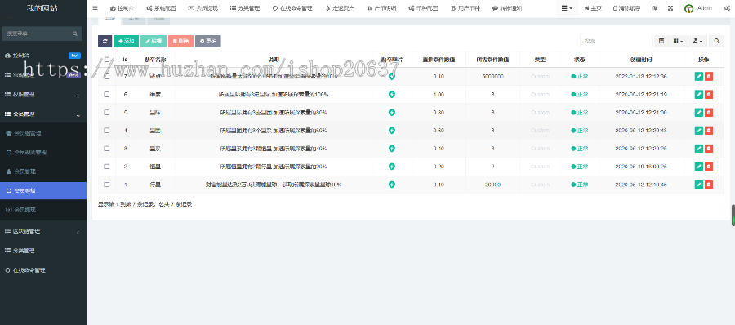
Task: Open the top bar list dropdown menu
Action: 568,8
